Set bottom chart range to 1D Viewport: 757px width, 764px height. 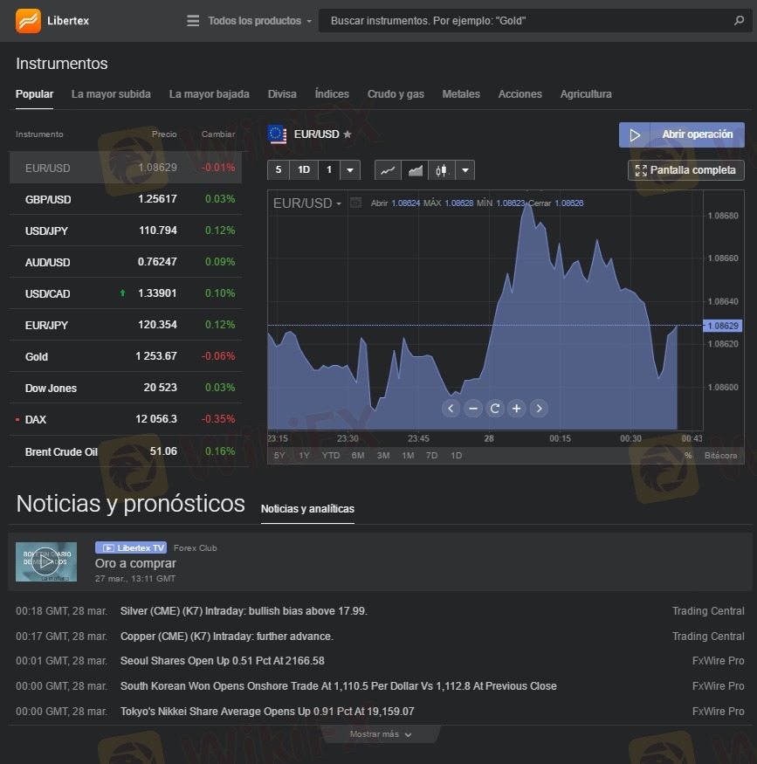pos(456,456)
